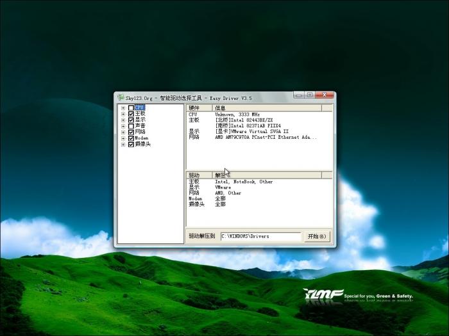This screenshot has height=336, width=449.
Task: Check the 声音 sound driver checkbox
Action: [131, 126]
